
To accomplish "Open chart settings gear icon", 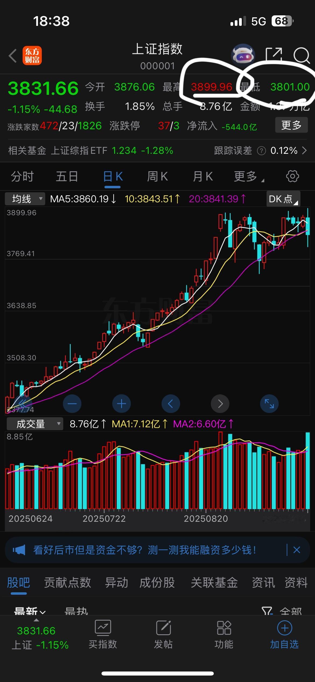I will pos(292,176).
